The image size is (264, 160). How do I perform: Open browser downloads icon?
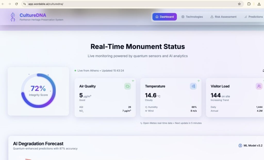tap(259, 4)
